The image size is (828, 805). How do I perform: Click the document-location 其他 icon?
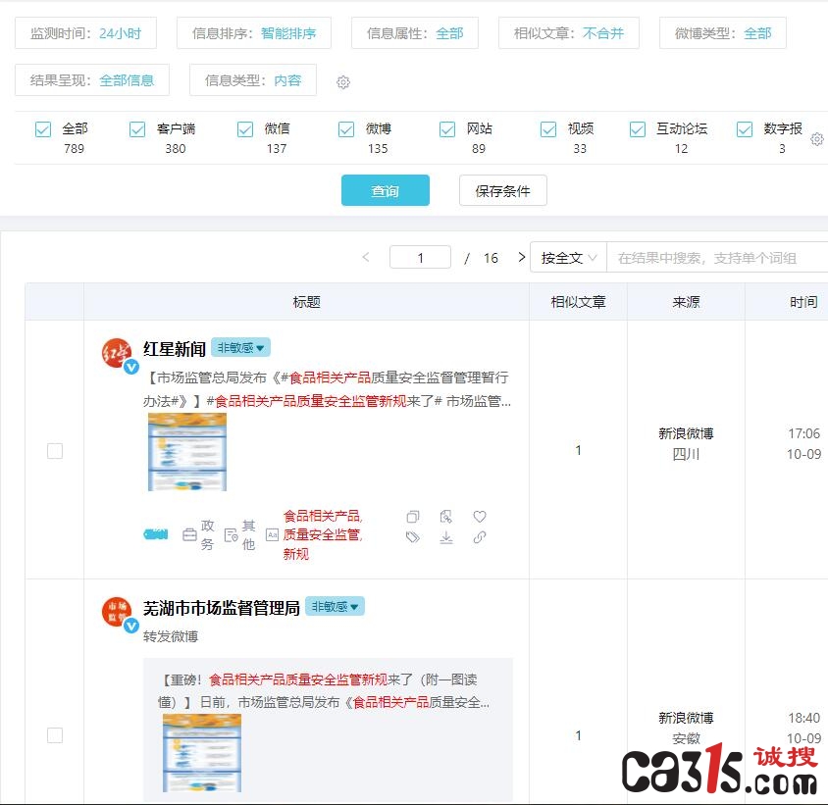(232, 534)
